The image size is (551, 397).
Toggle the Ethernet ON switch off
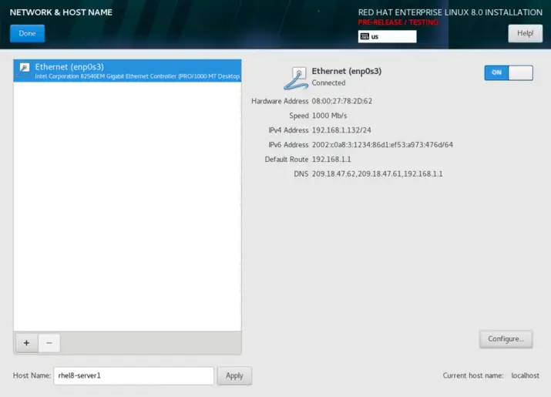[508, 72]
